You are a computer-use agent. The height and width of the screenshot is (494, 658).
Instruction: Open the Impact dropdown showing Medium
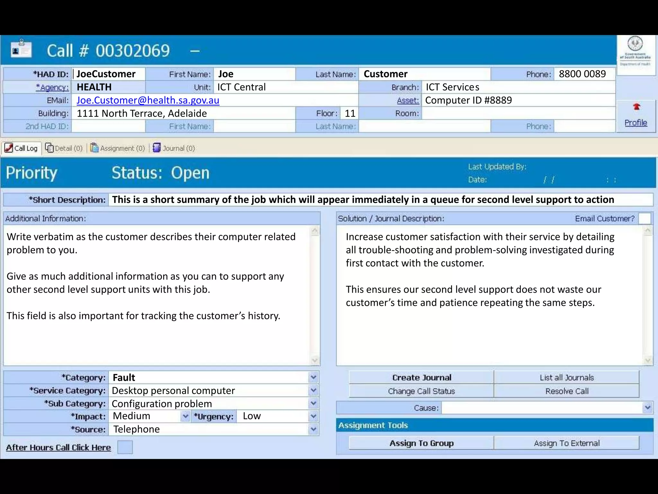click(x=185, y=416)
